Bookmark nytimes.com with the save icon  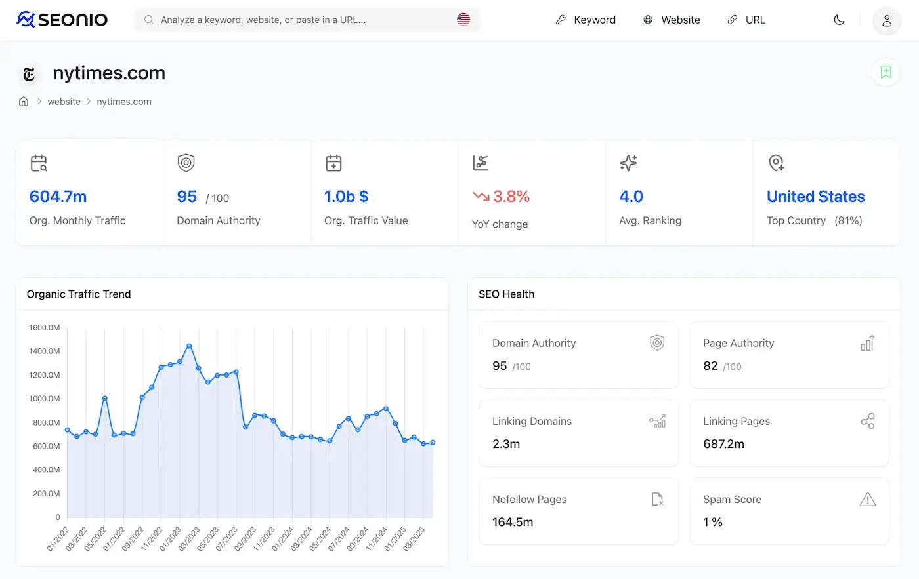point(886,72)
